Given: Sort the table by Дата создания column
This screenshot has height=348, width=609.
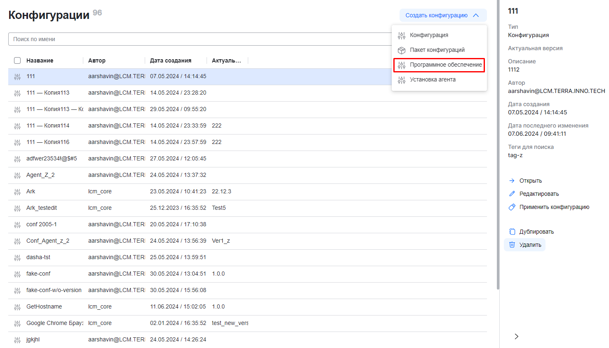Looking at the screenshot, I should [171, 60].
